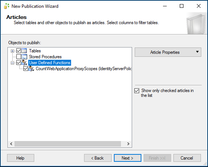Collapse the User Defined Functions node
208x167 pixels.
tap(12, 63)
